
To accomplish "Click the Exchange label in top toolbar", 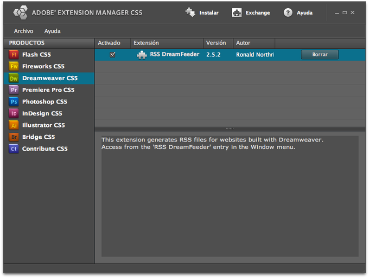I will point(258,12).
